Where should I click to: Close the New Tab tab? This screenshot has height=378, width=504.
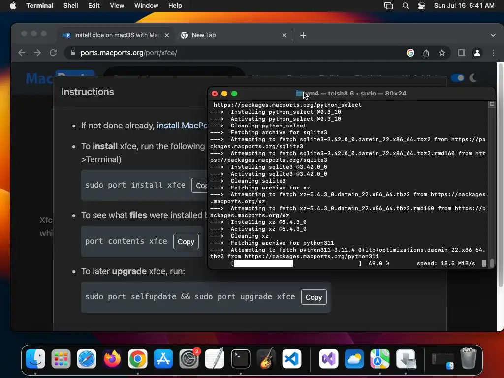(x=284, y=35)
